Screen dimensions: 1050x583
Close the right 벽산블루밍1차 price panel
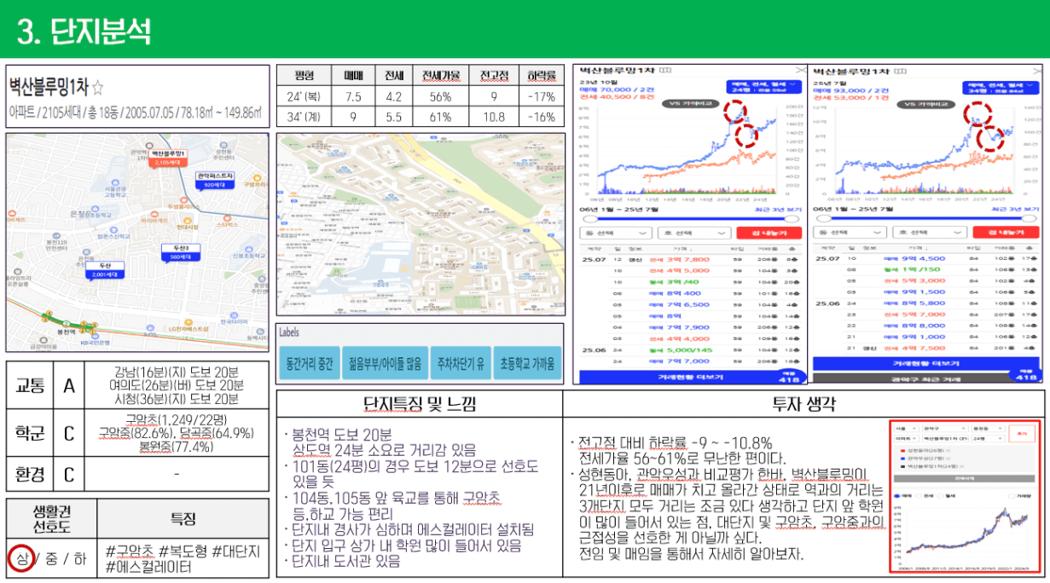tap(1035, 72)
